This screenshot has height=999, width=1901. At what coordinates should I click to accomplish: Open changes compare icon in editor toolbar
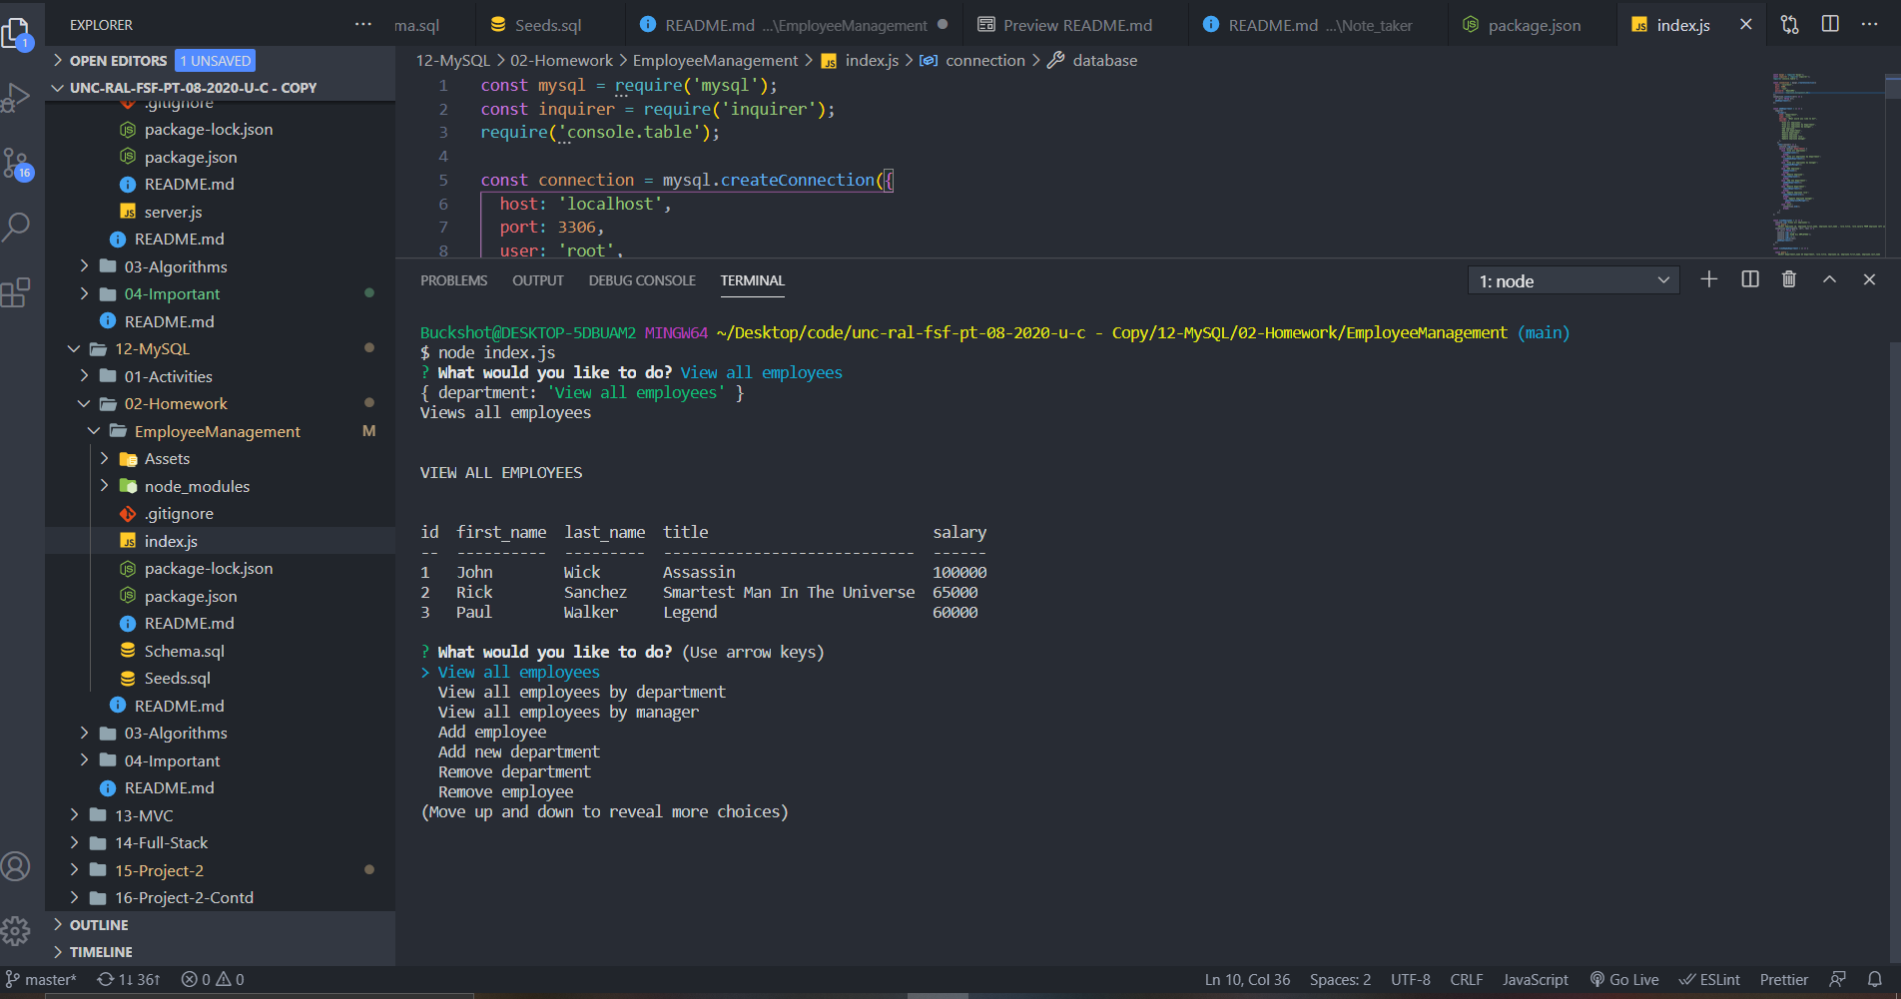coord(1790,25)
